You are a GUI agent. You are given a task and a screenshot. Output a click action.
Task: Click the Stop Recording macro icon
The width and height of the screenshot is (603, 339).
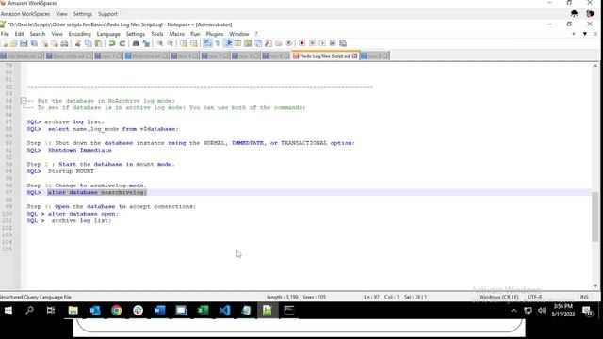tap(312, 43)
